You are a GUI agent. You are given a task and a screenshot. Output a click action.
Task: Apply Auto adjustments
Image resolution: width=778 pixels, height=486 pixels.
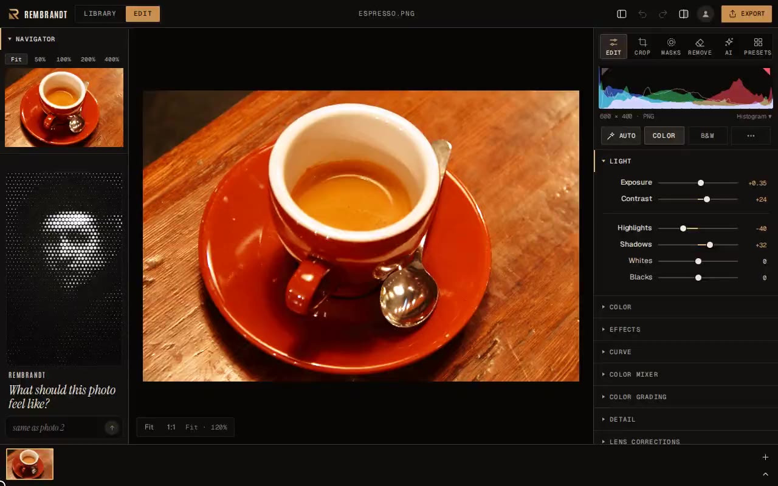click(x=621, y=135)
